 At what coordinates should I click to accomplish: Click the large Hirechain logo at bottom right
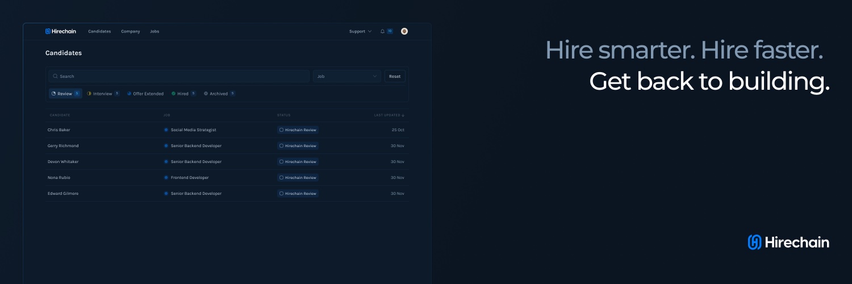point(788,243)
